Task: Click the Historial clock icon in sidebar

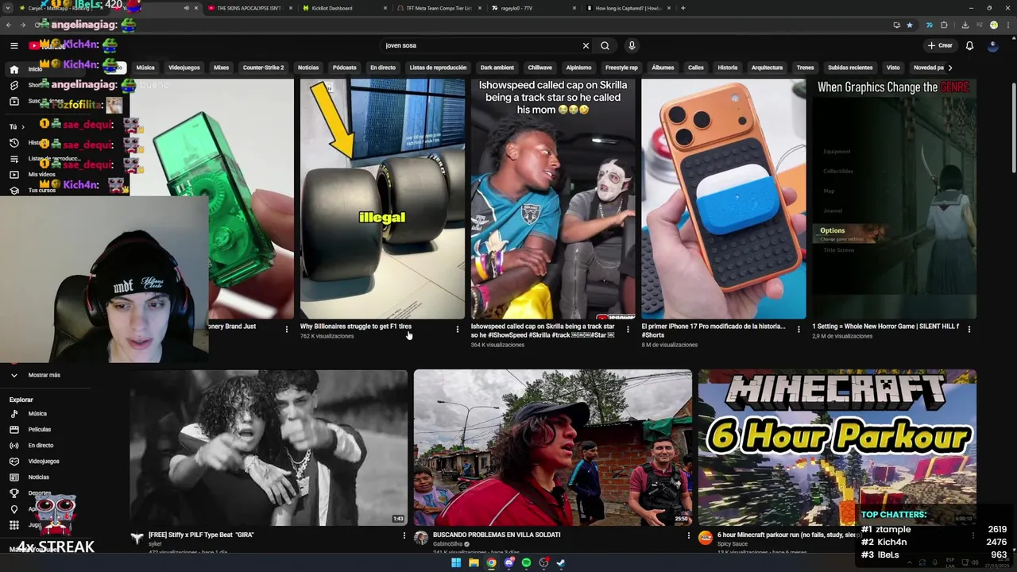Action: pyautogui.click(x=14, y=143)
